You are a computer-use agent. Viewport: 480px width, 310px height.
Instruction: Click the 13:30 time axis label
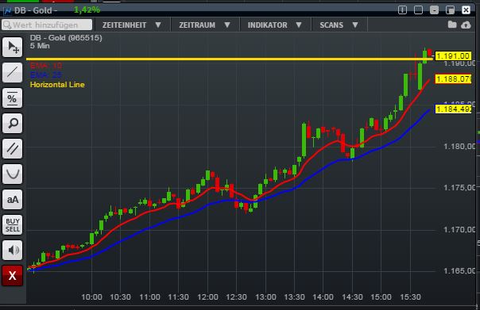pos(294,297)
